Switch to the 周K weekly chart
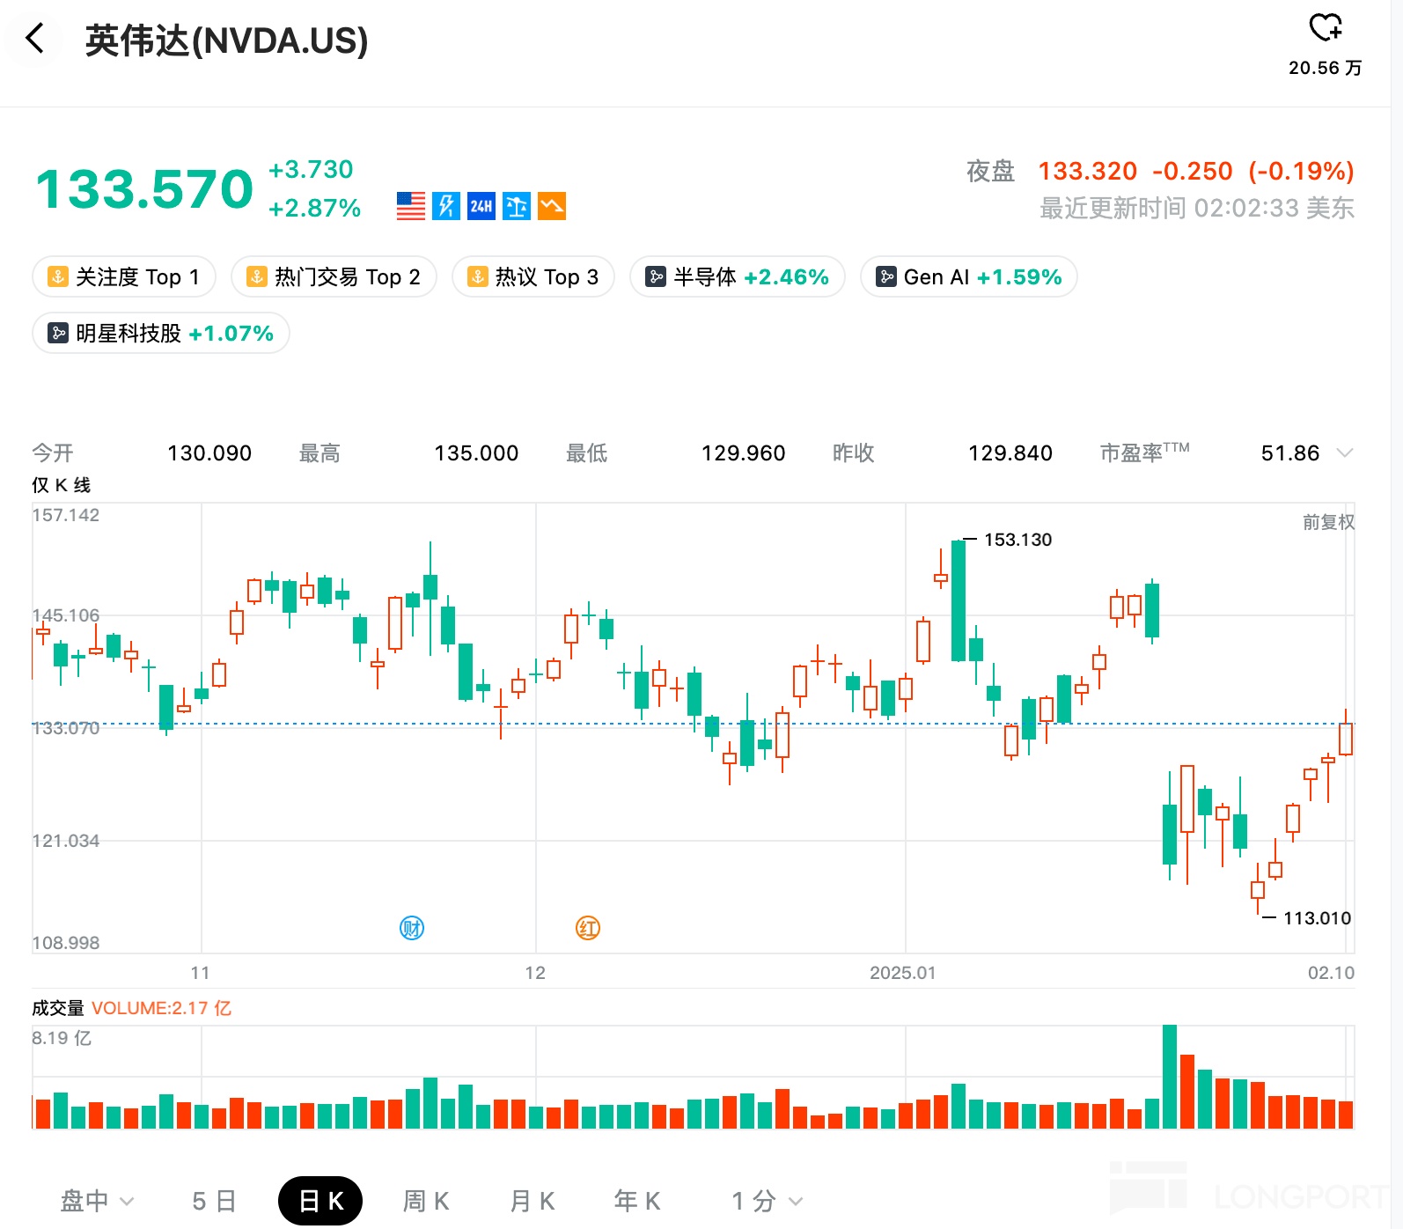The width and height of the screenshot is (1403, 1229). coord(426,1201)
